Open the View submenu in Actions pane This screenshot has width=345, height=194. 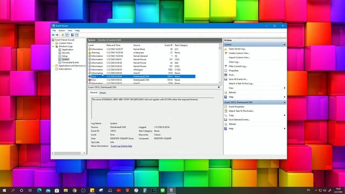tap(231, 88)
